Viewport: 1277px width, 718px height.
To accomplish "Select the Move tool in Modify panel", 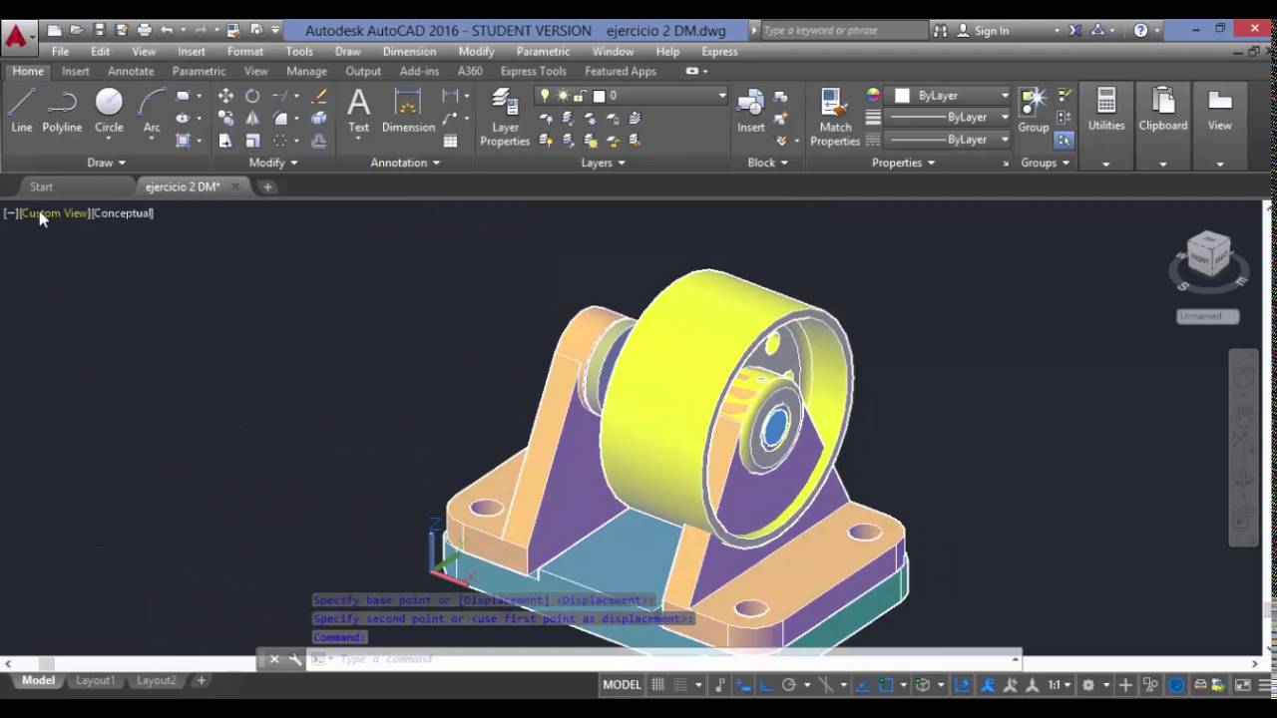I will (225, 96).
